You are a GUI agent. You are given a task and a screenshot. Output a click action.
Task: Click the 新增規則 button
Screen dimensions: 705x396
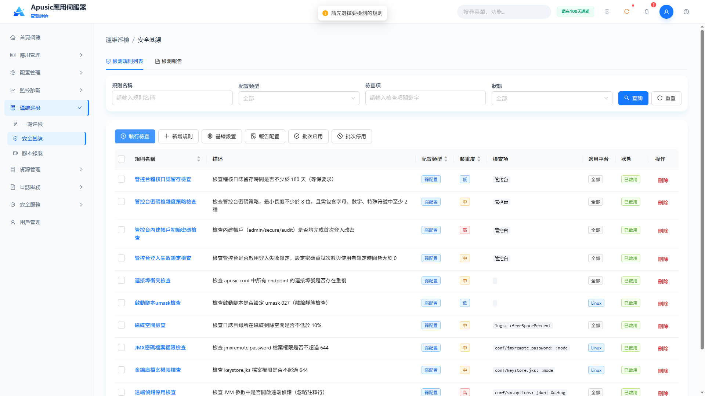(178, 136)
